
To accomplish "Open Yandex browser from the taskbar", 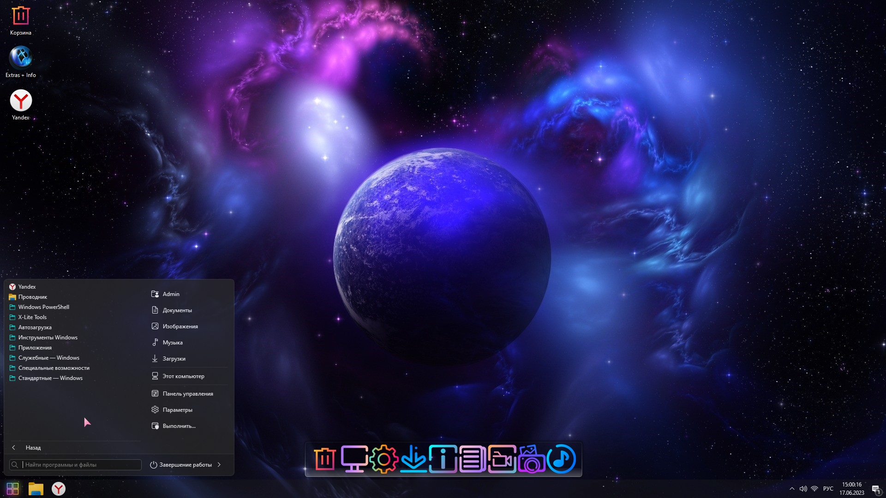I will coord(59,489).
